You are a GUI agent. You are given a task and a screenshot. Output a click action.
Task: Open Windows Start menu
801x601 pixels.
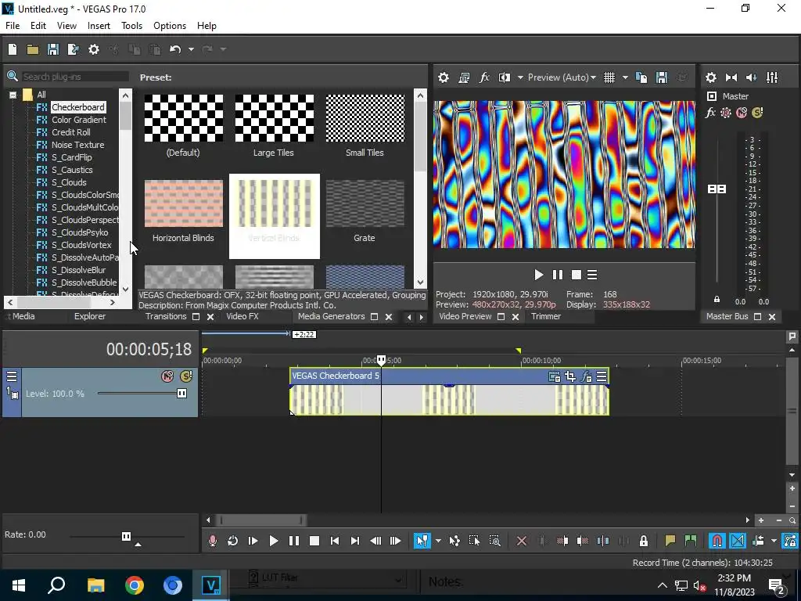click(x=19, y=585)
